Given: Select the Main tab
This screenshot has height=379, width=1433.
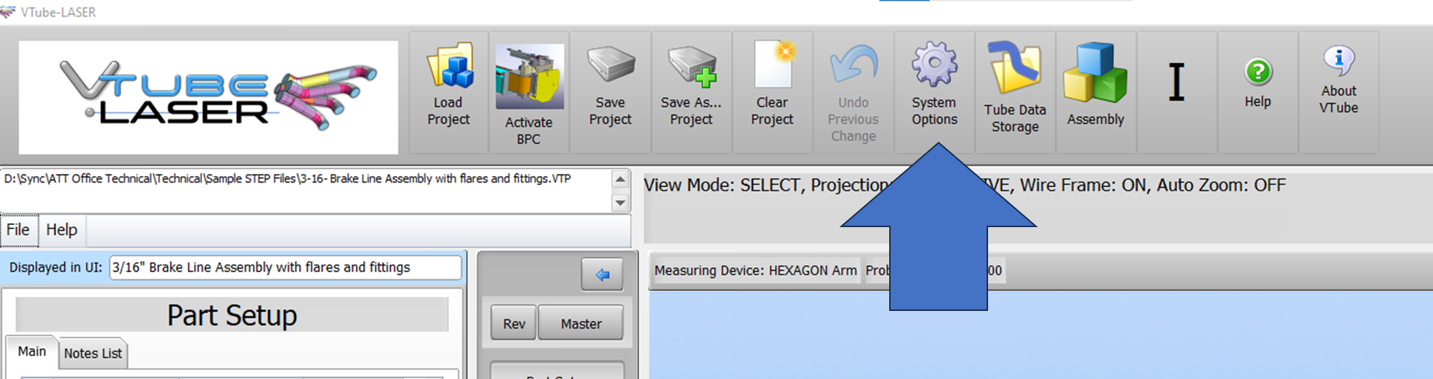Looking at the screenshot, I should pyautogui.click(x=32, y=351).
